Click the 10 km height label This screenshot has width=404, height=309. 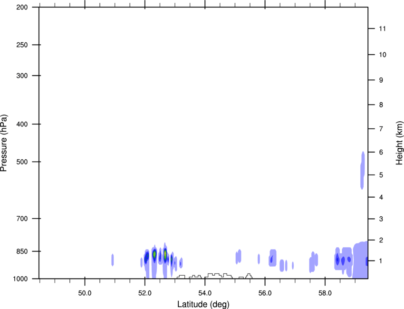[383, 55]
